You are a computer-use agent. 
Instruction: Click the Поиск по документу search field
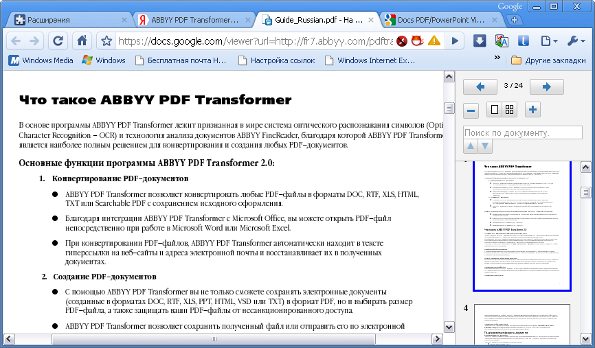523,132
